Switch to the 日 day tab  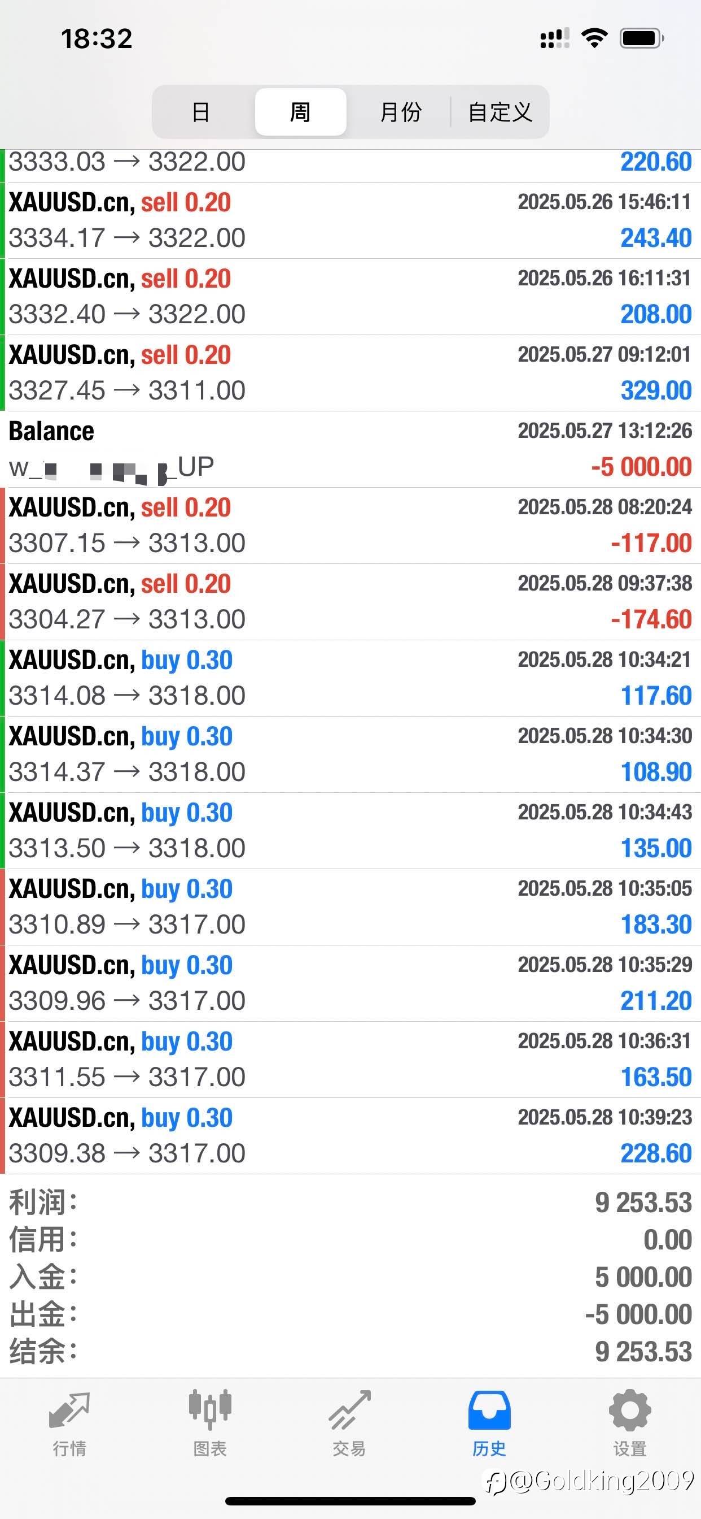click(201, 112)
